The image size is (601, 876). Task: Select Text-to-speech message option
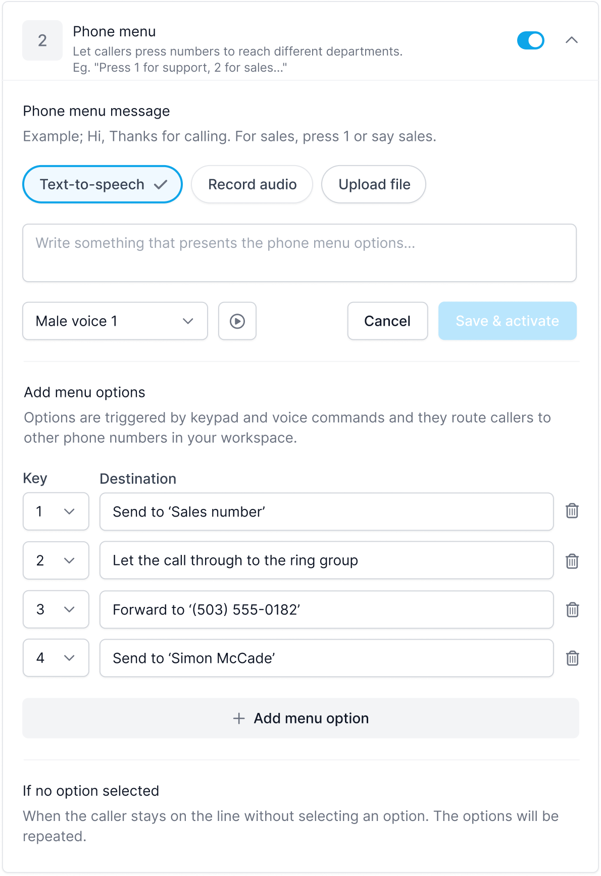coord(103,184)
